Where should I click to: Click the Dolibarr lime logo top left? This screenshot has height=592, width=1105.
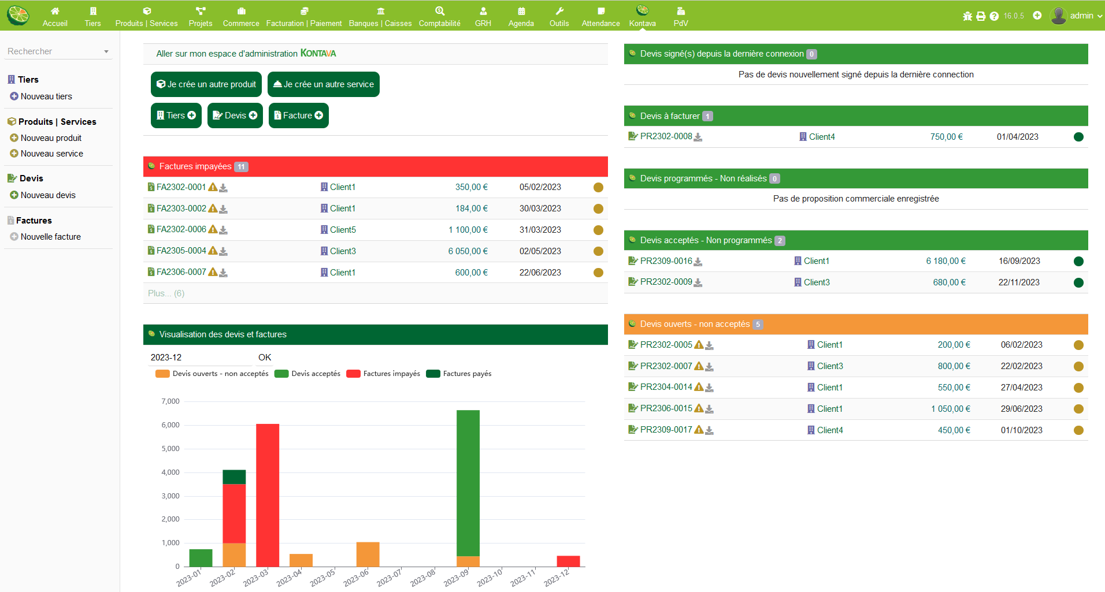[18, 15]
